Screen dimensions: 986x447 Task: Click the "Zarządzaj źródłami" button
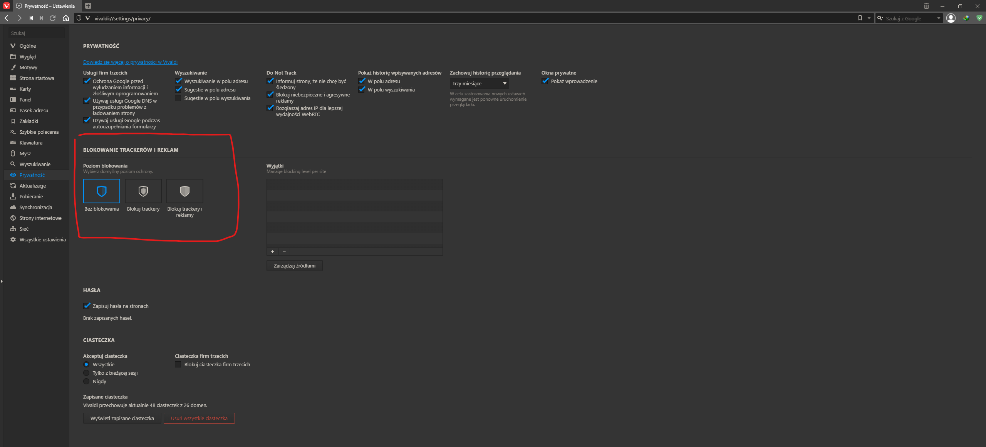pos(294,265)
